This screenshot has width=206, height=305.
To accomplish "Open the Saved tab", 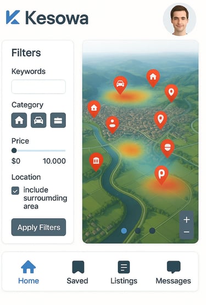I will [x=77, y=273].
